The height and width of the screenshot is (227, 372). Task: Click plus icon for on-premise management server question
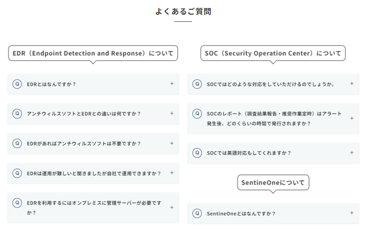(172, 207)
